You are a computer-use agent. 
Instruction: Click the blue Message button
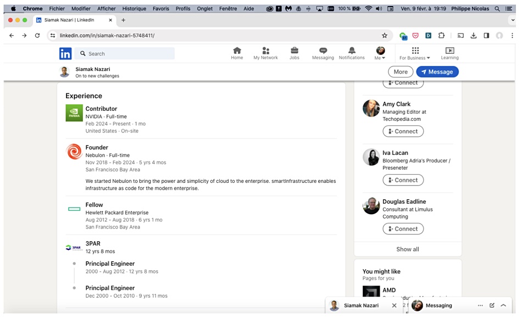pos(437,72)
